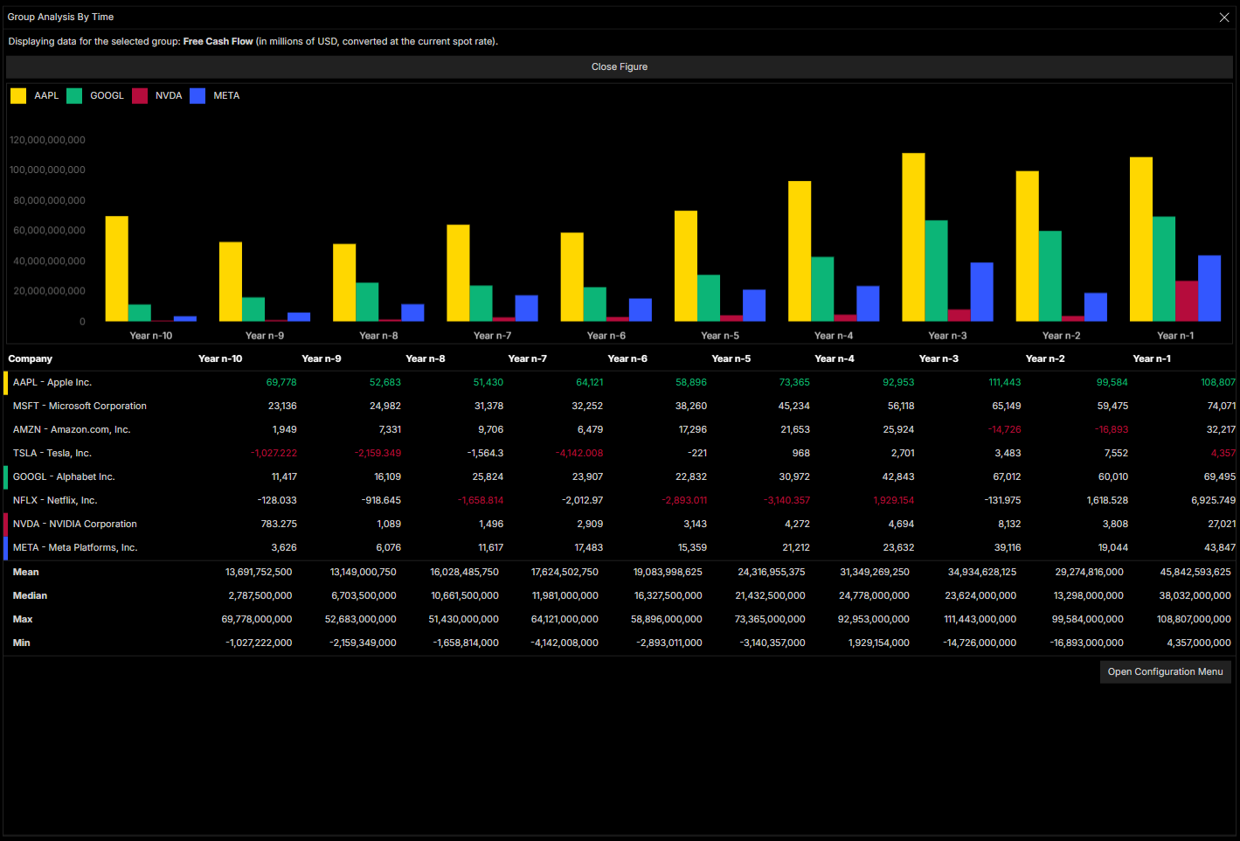Select the GOOGL - Alphabet Inc. row
This screenshot has height=841, width=1240.
(620, 476)
